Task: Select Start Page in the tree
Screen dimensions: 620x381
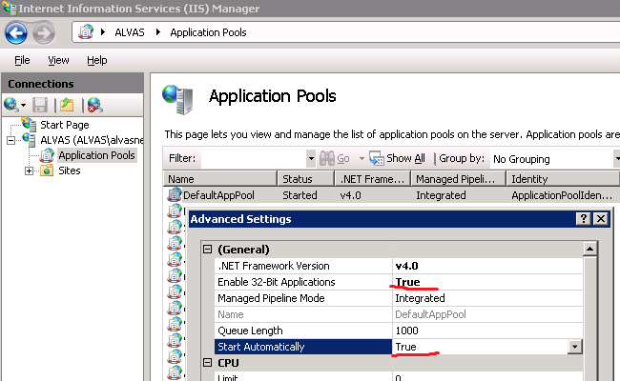Action: coord(65,125)
